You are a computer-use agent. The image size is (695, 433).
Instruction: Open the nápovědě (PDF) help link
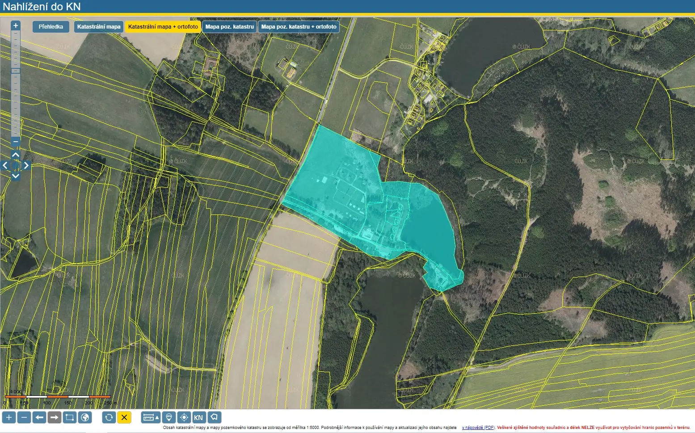coord(478,428)
